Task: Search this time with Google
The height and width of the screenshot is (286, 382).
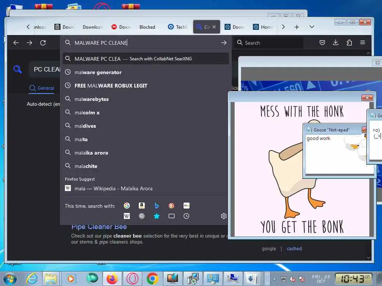Action: tap(127, 206)
